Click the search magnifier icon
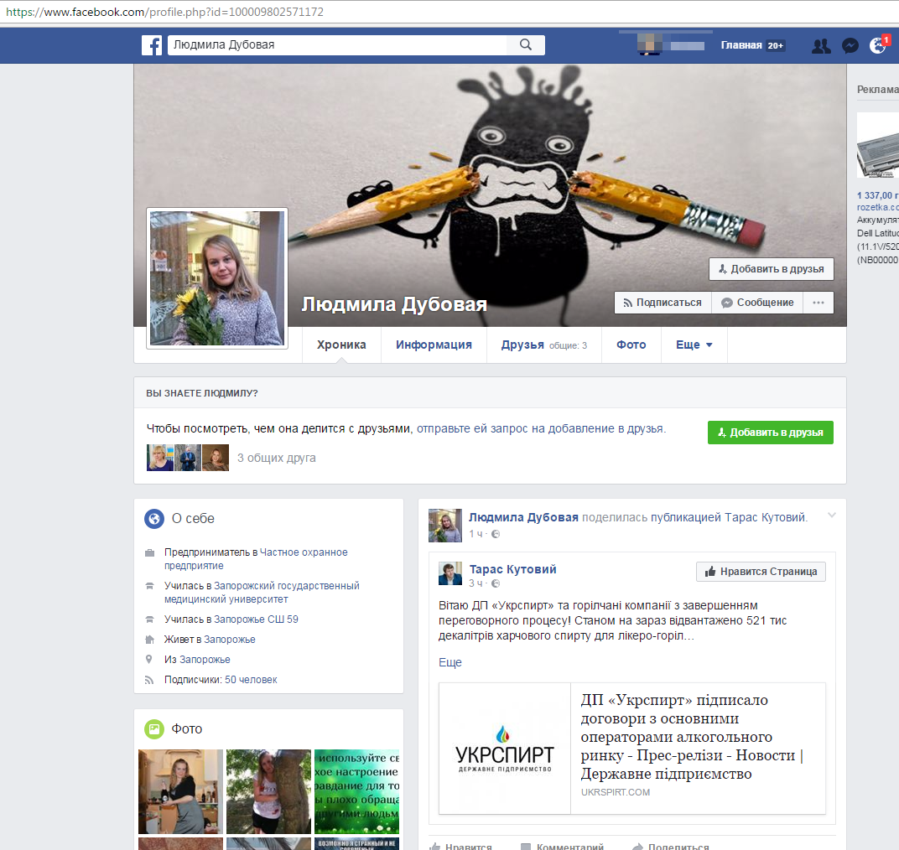The width and height of the screenshot is (899, 850). click(x=526, y=45)
